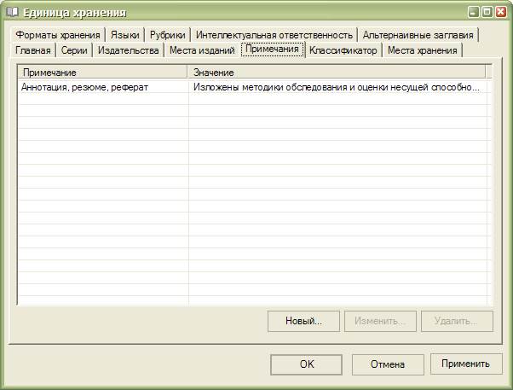Go to Альтернаивные заглавия tab
The image size is (513, 390).
click(418, 35)
